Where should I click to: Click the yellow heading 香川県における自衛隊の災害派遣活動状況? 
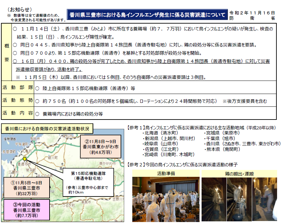47,129
